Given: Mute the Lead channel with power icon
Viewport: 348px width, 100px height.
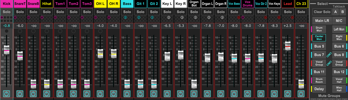Looking at the screenshot, I should pos(288,94).
